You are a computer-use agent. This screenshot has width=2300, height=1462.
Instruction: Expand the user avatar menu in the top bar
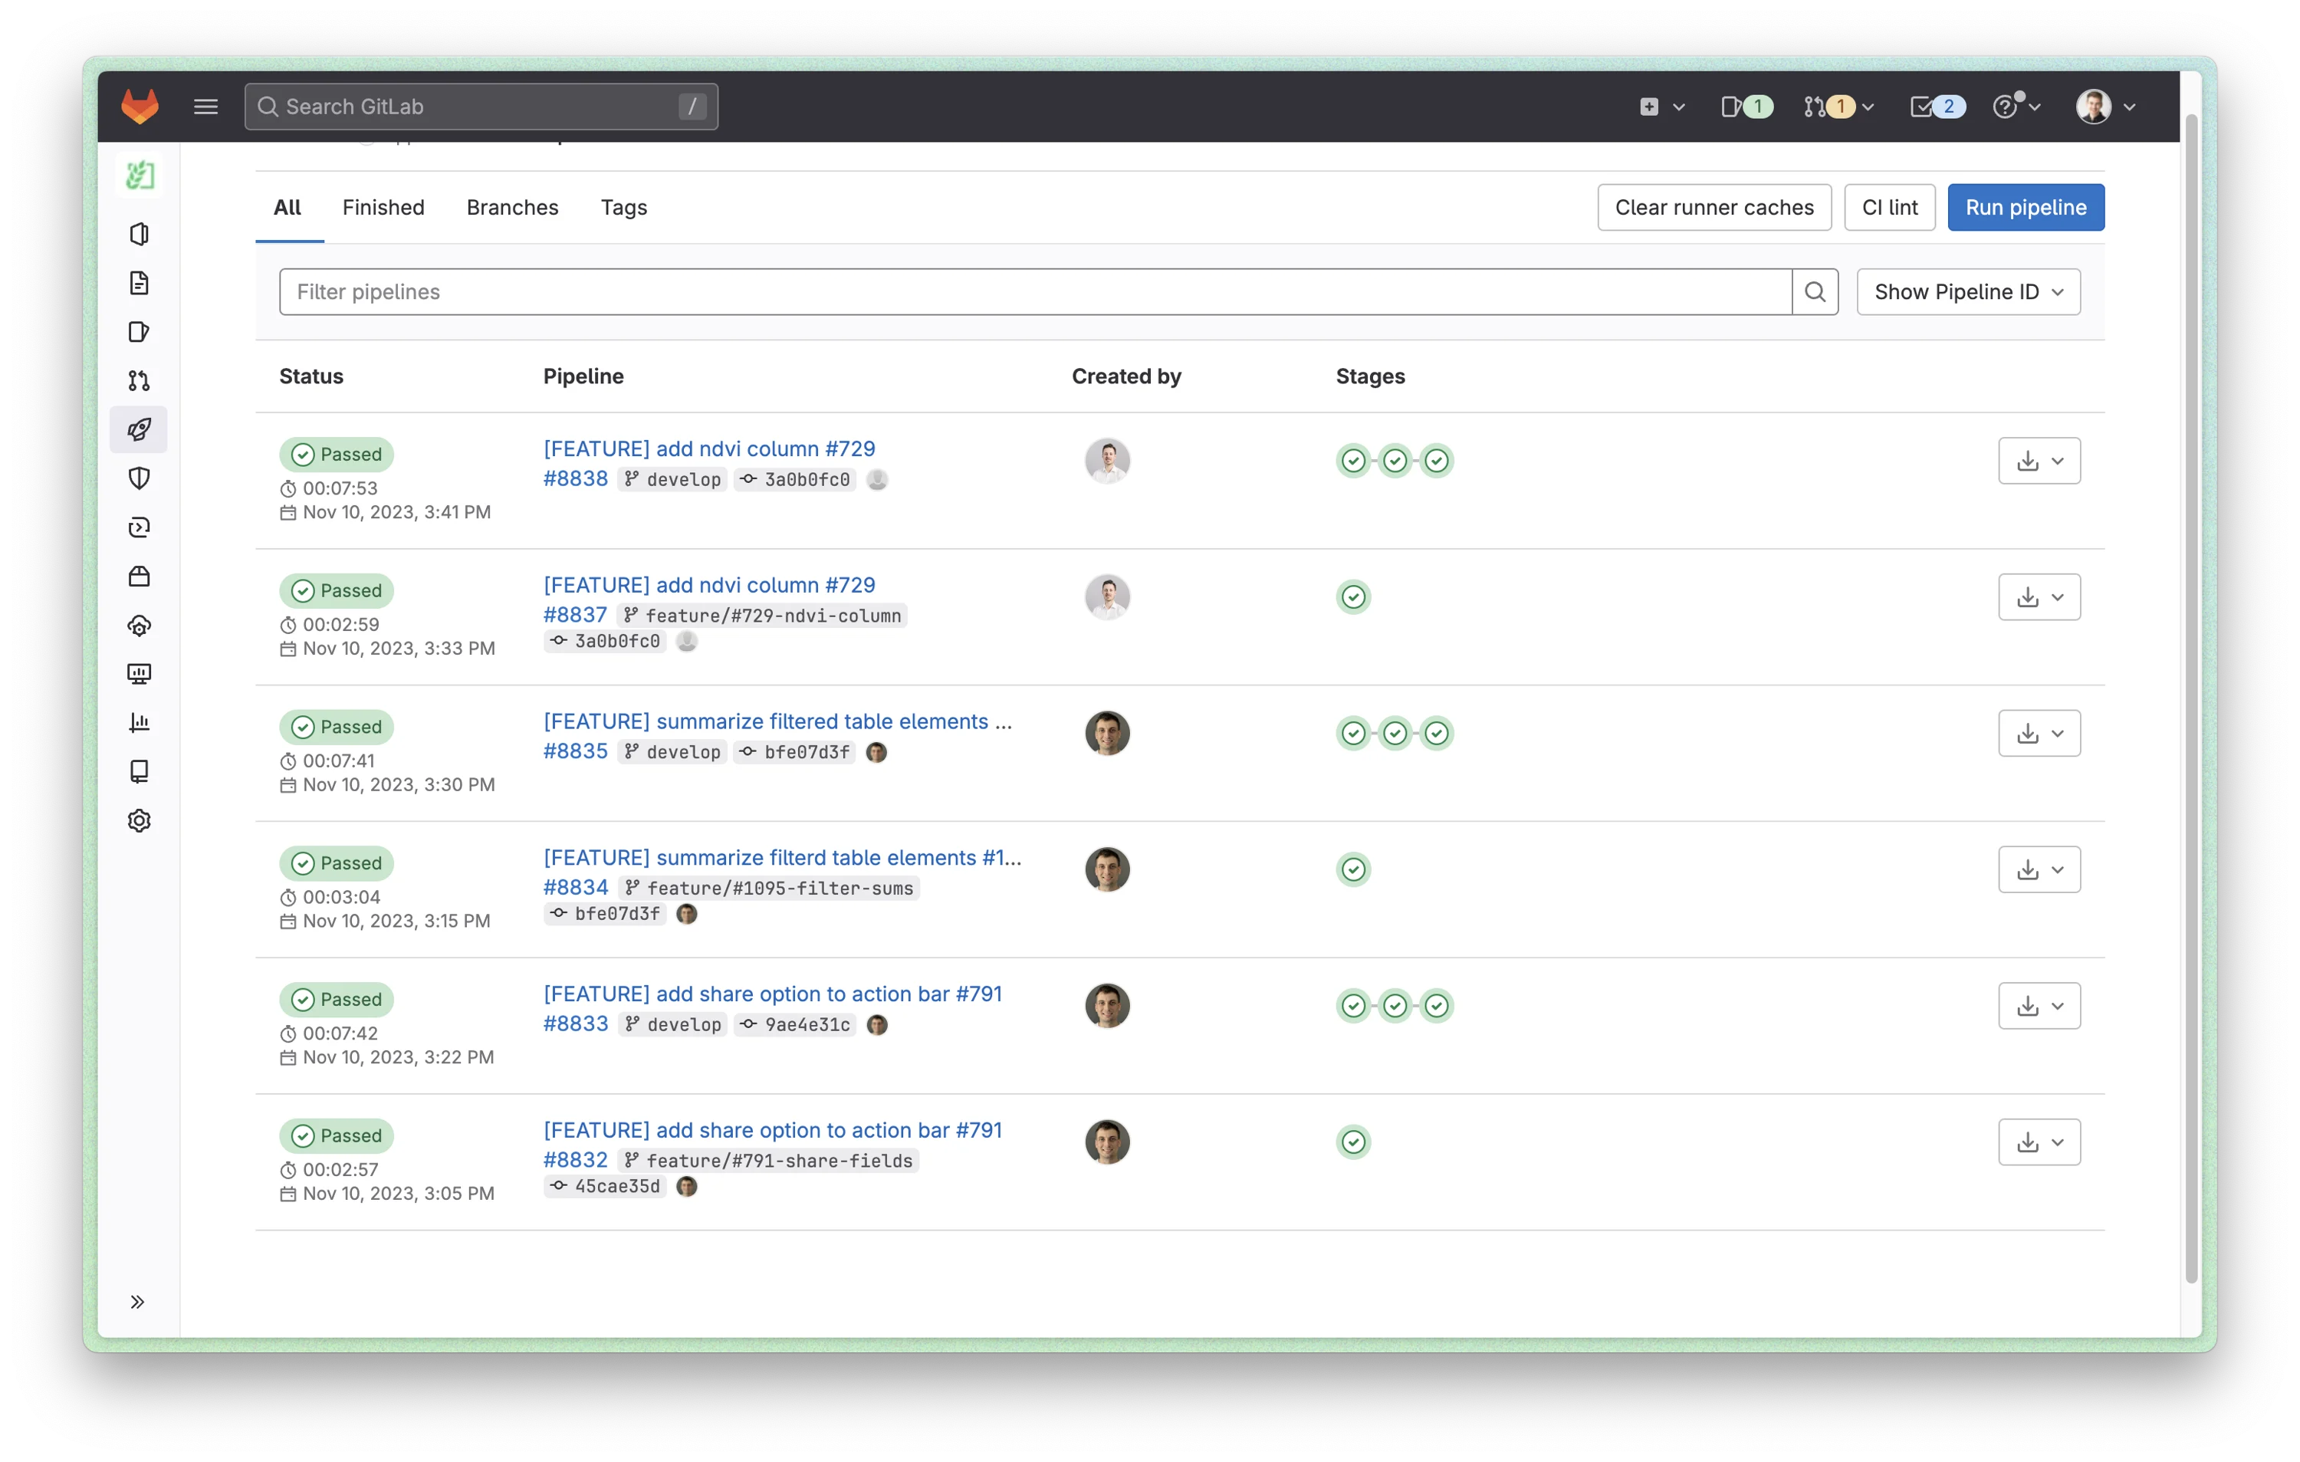coord(2105,106)
